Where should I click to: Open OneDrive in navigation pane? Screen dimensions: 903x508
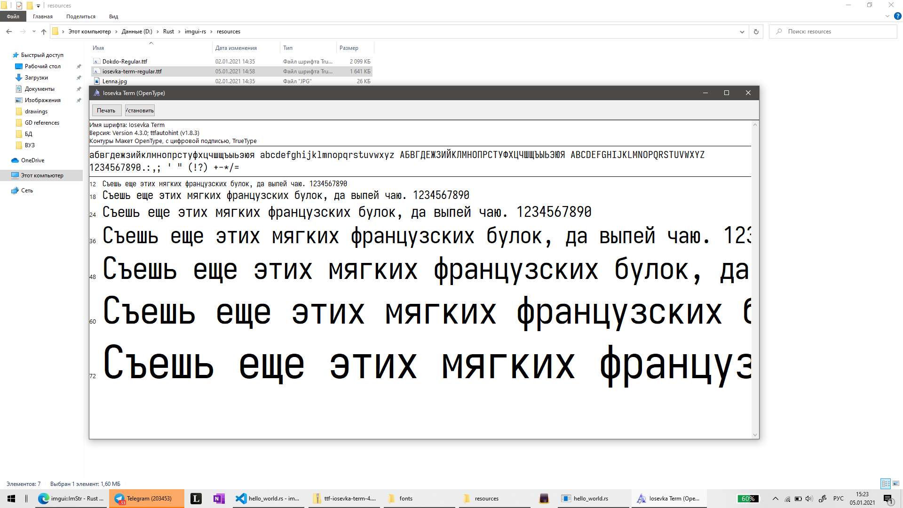32,160
